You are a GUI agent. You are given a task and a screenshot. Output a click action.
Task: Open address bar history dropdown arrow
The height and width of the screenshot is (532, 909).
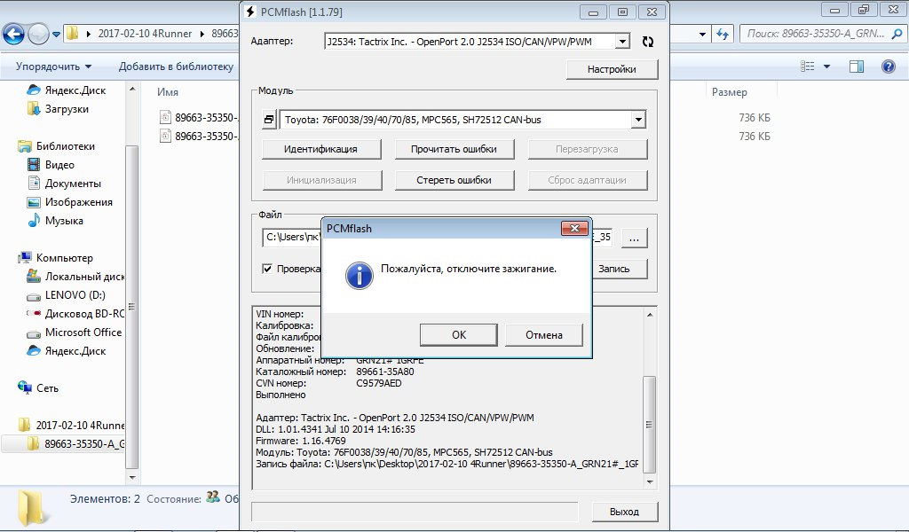(703, 35)
